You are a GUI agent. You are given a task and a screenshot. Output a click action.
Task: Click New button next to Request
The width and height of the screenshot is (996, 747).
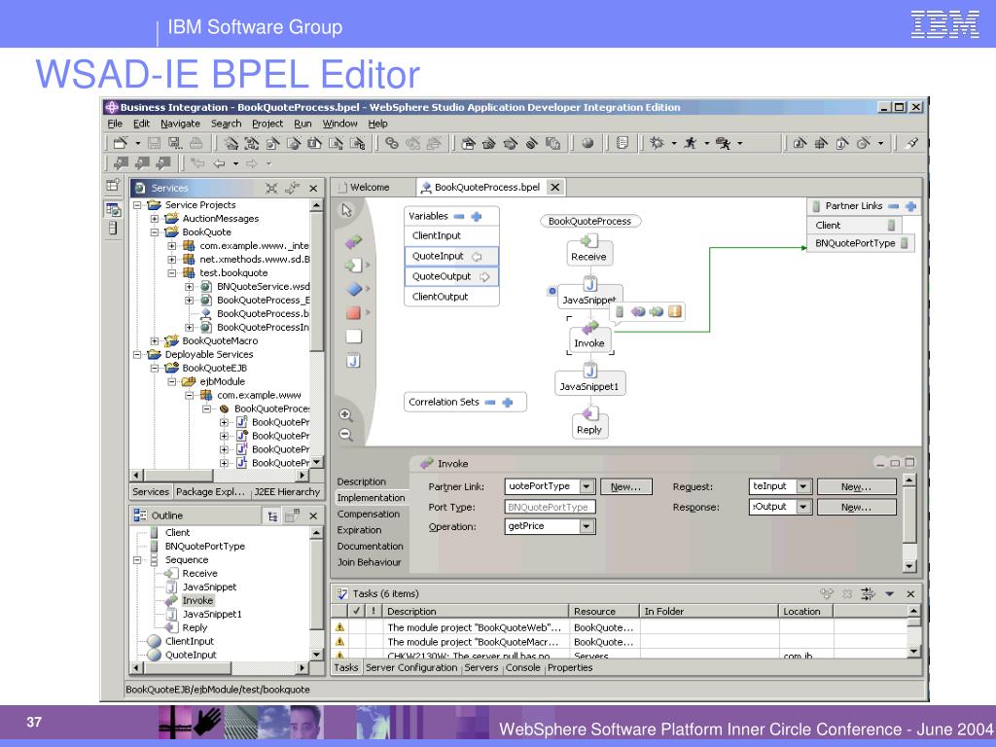pos(856,487)
